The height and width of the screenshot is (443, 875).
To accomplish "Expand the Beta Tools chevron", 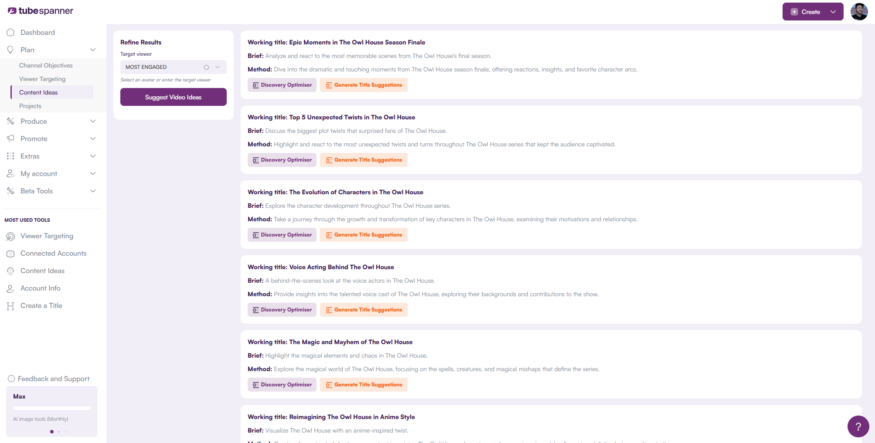I will pyautogui.click(x=93, y=191).
